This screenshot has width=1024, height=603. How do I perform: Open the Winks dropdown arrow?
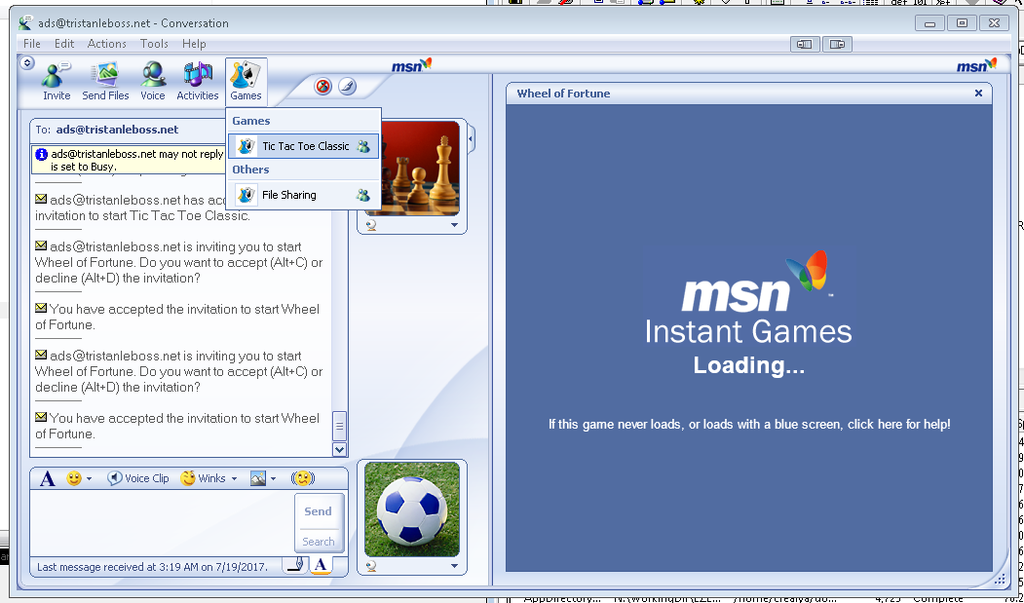click(234, 479)
